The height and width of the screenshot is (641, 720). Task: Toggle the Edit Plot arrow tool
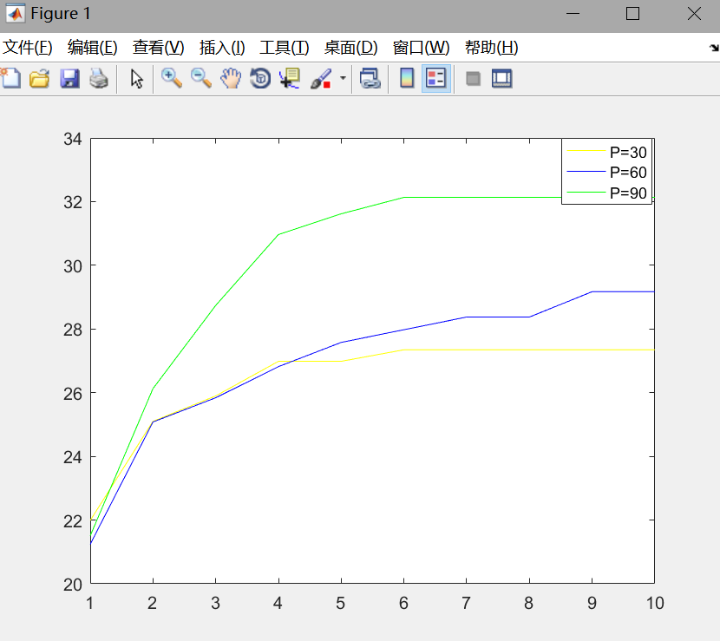click(x=136, y=79)
